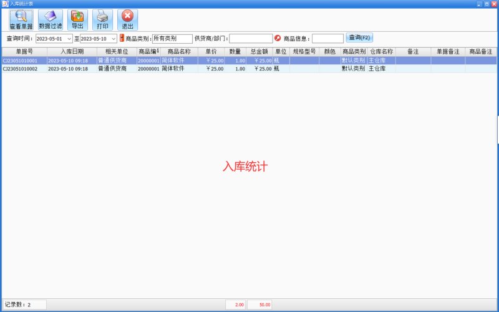
Task: Click the red date quick-select icon
Action: pos(122,38)
